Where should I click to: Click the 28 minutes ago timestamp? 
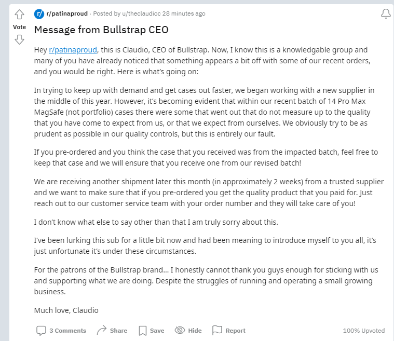click(x=183, y=13)
